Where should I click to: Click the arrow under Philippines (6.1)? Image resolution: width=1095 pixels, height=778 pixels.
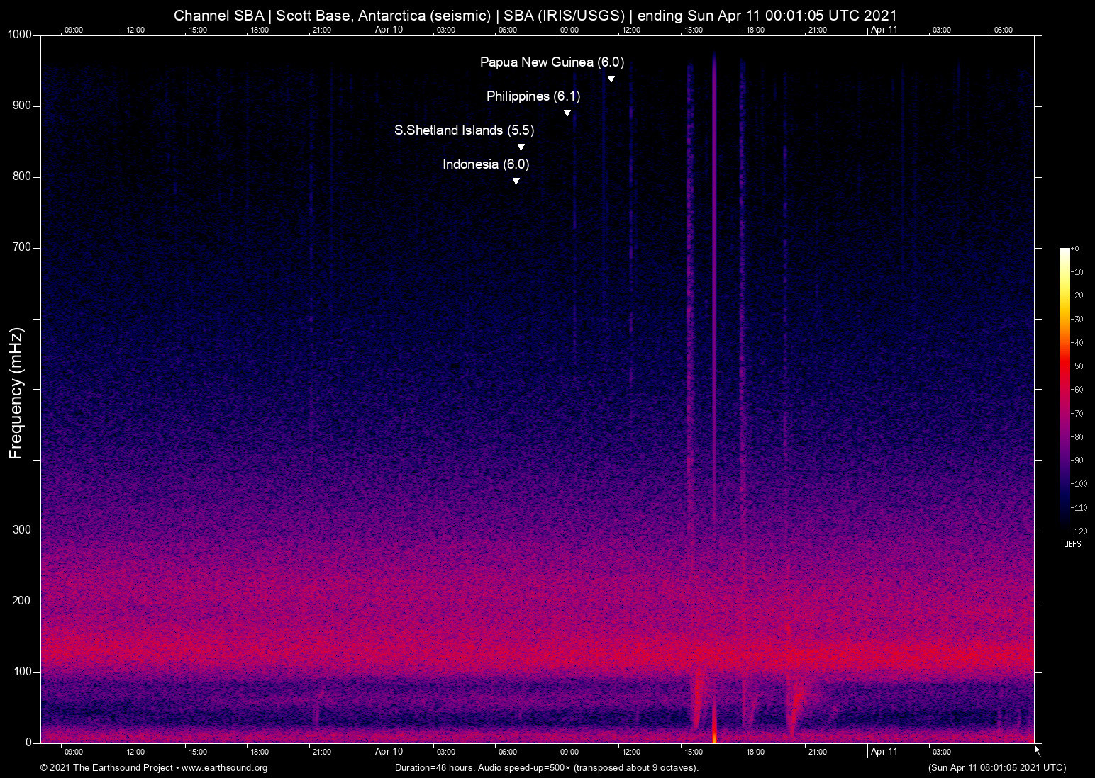coord(567,110)
